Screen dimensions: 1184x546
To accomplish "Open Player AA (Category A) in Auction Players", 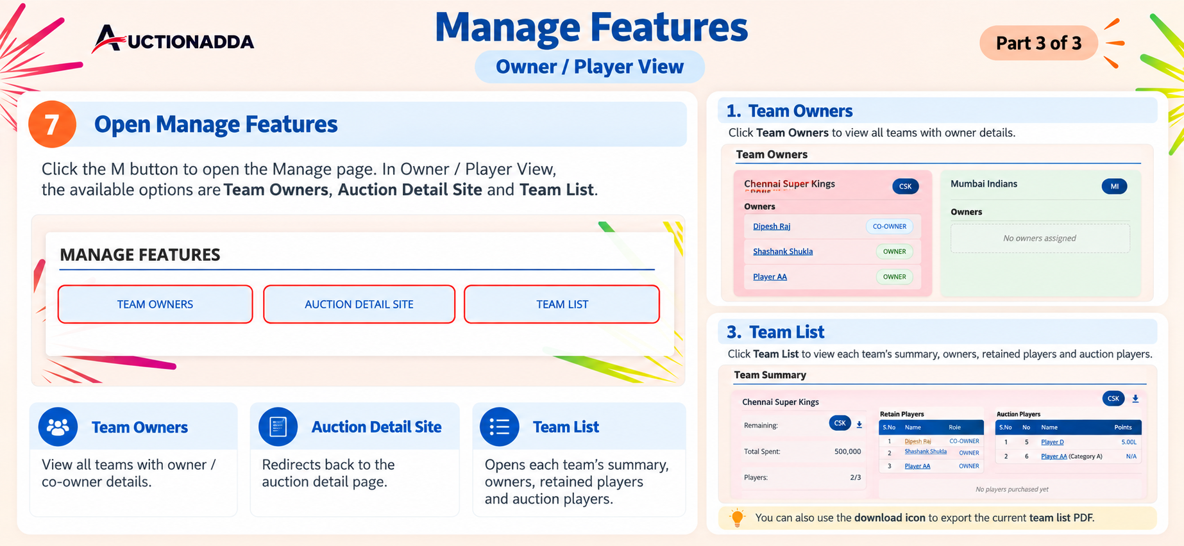I will pos(1071,456).
